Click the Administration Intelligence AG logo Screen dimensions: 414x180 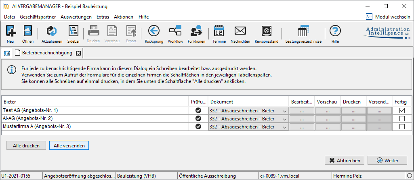point(388,32)
